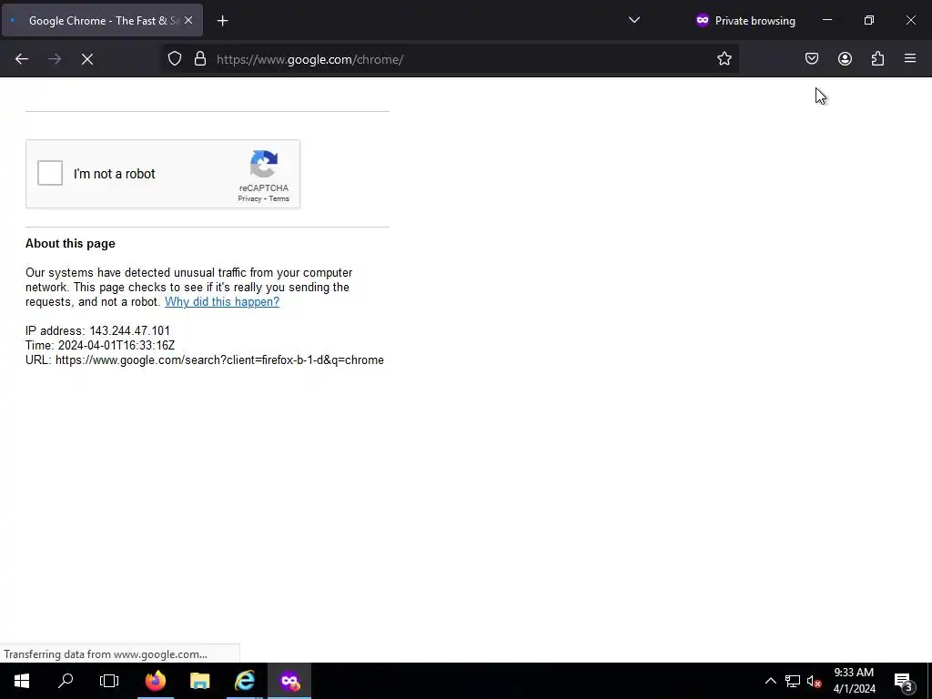Screen dimensions: 932x699
Task: Switch to Firefox private window taskbar icon
Action: [x=289, y=681]
